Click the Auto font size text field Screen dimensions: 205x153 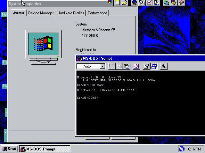(88, 66)
